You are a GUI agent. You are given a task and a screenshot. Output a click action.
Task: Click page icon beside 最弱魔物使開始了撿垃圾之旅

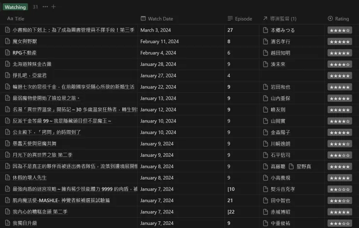[x=8, y=98]
